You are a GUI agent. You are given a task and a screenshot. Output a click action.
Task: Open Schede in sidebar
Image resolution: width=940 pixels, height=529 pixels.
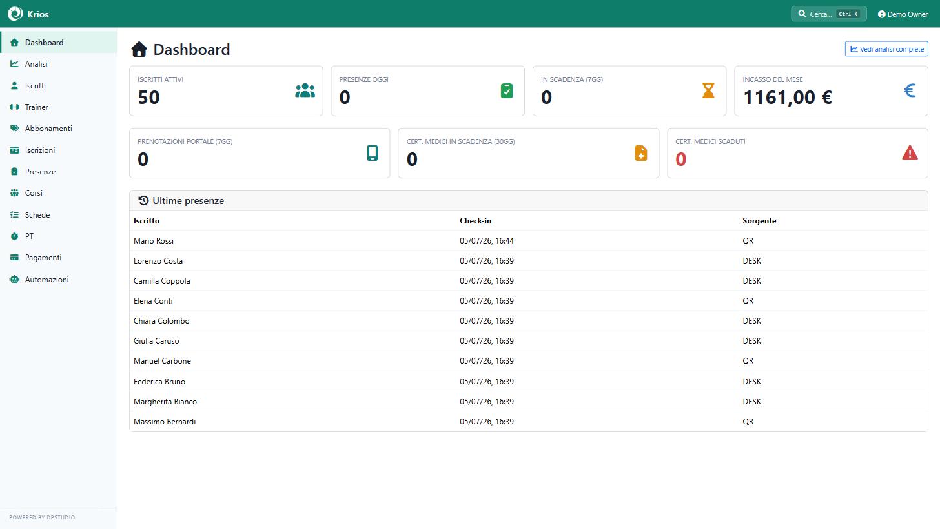tap(59, 215)
